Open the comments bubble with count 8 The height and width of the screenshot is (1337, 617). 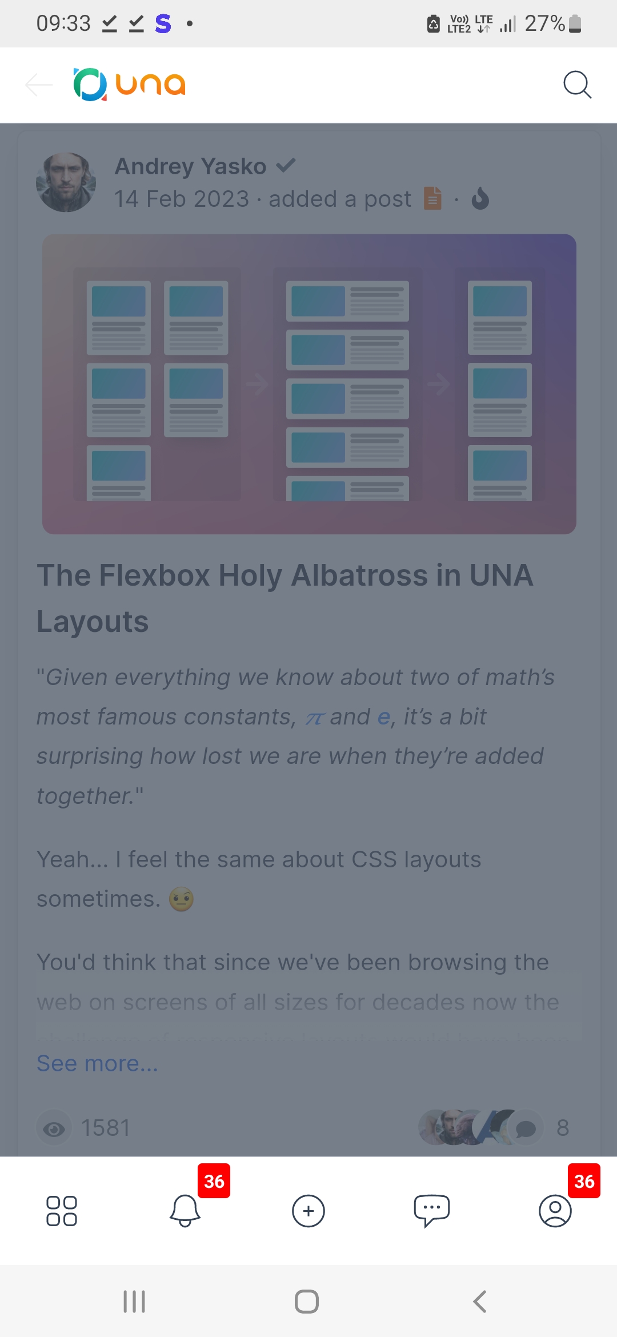click(526, 1128)
